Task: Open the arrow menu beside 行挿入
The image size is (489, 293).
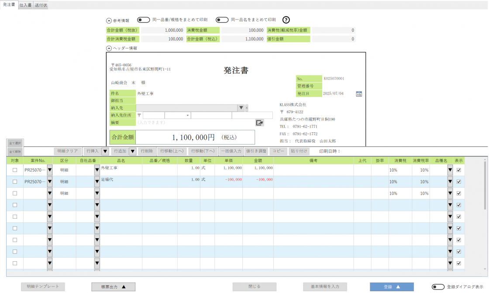Action: pyautogui.click(x=105, y=152)
